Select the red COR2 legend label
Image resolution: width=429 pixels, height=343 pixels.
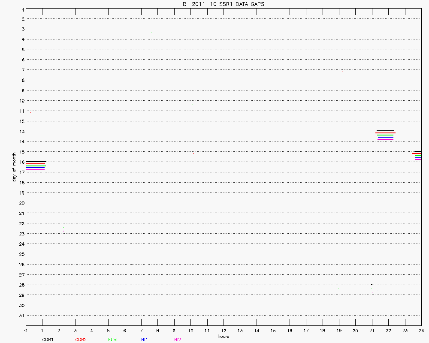point(81,340)
